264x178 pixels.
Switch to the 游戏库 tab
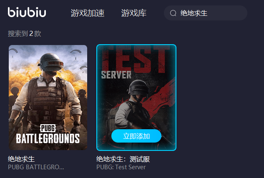(134, 13)
